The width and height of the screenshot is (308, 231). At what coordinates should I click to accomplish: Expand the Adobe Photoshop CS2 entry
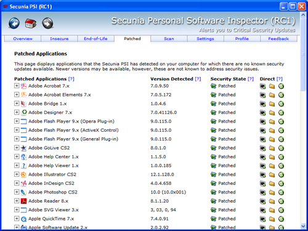17,192
